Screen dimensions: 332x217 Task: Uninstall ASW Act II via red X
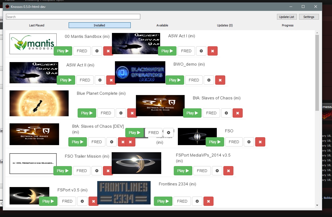coord(111,80)
